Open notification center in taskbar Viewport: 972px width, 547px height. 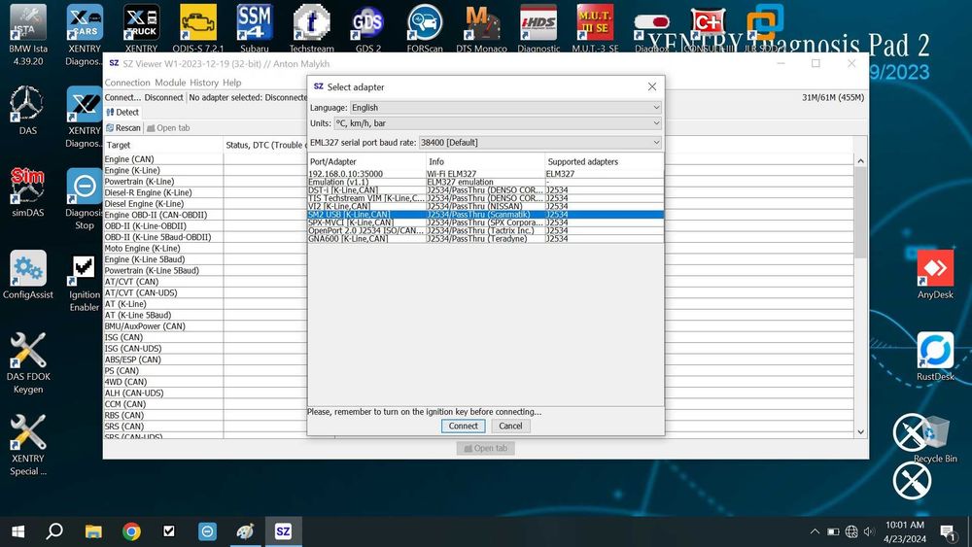[x=948, y=531]
